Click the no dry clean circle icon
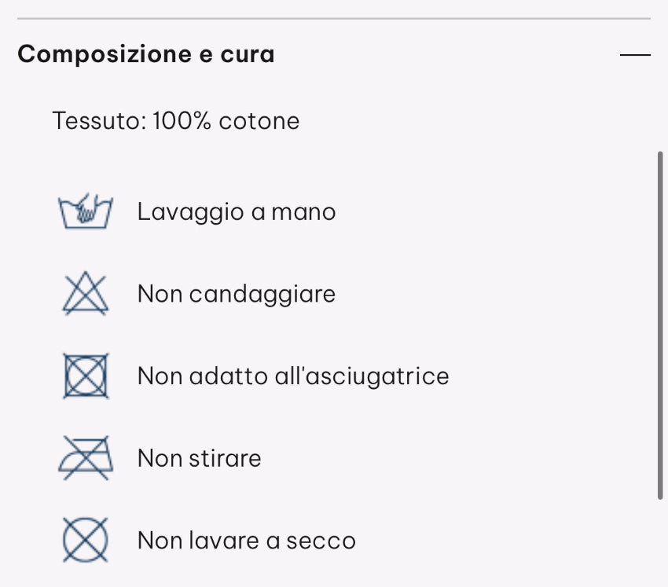The image size is (668, 587). 86,541
